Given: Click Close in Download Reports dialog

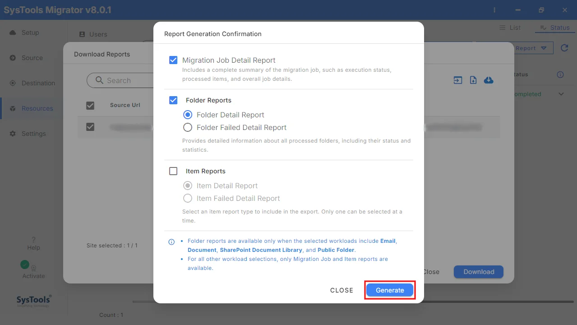Looking at the screenshot, I should [x=431, y=272].
